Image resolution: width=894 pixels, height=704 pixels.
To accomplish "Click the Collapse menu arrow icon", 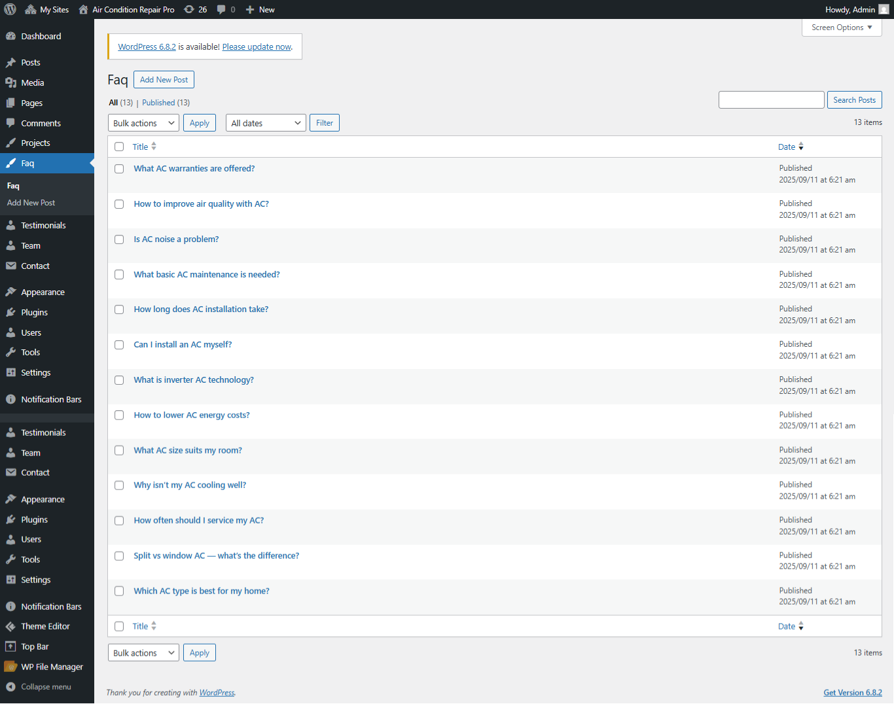I will click(10, 687).
